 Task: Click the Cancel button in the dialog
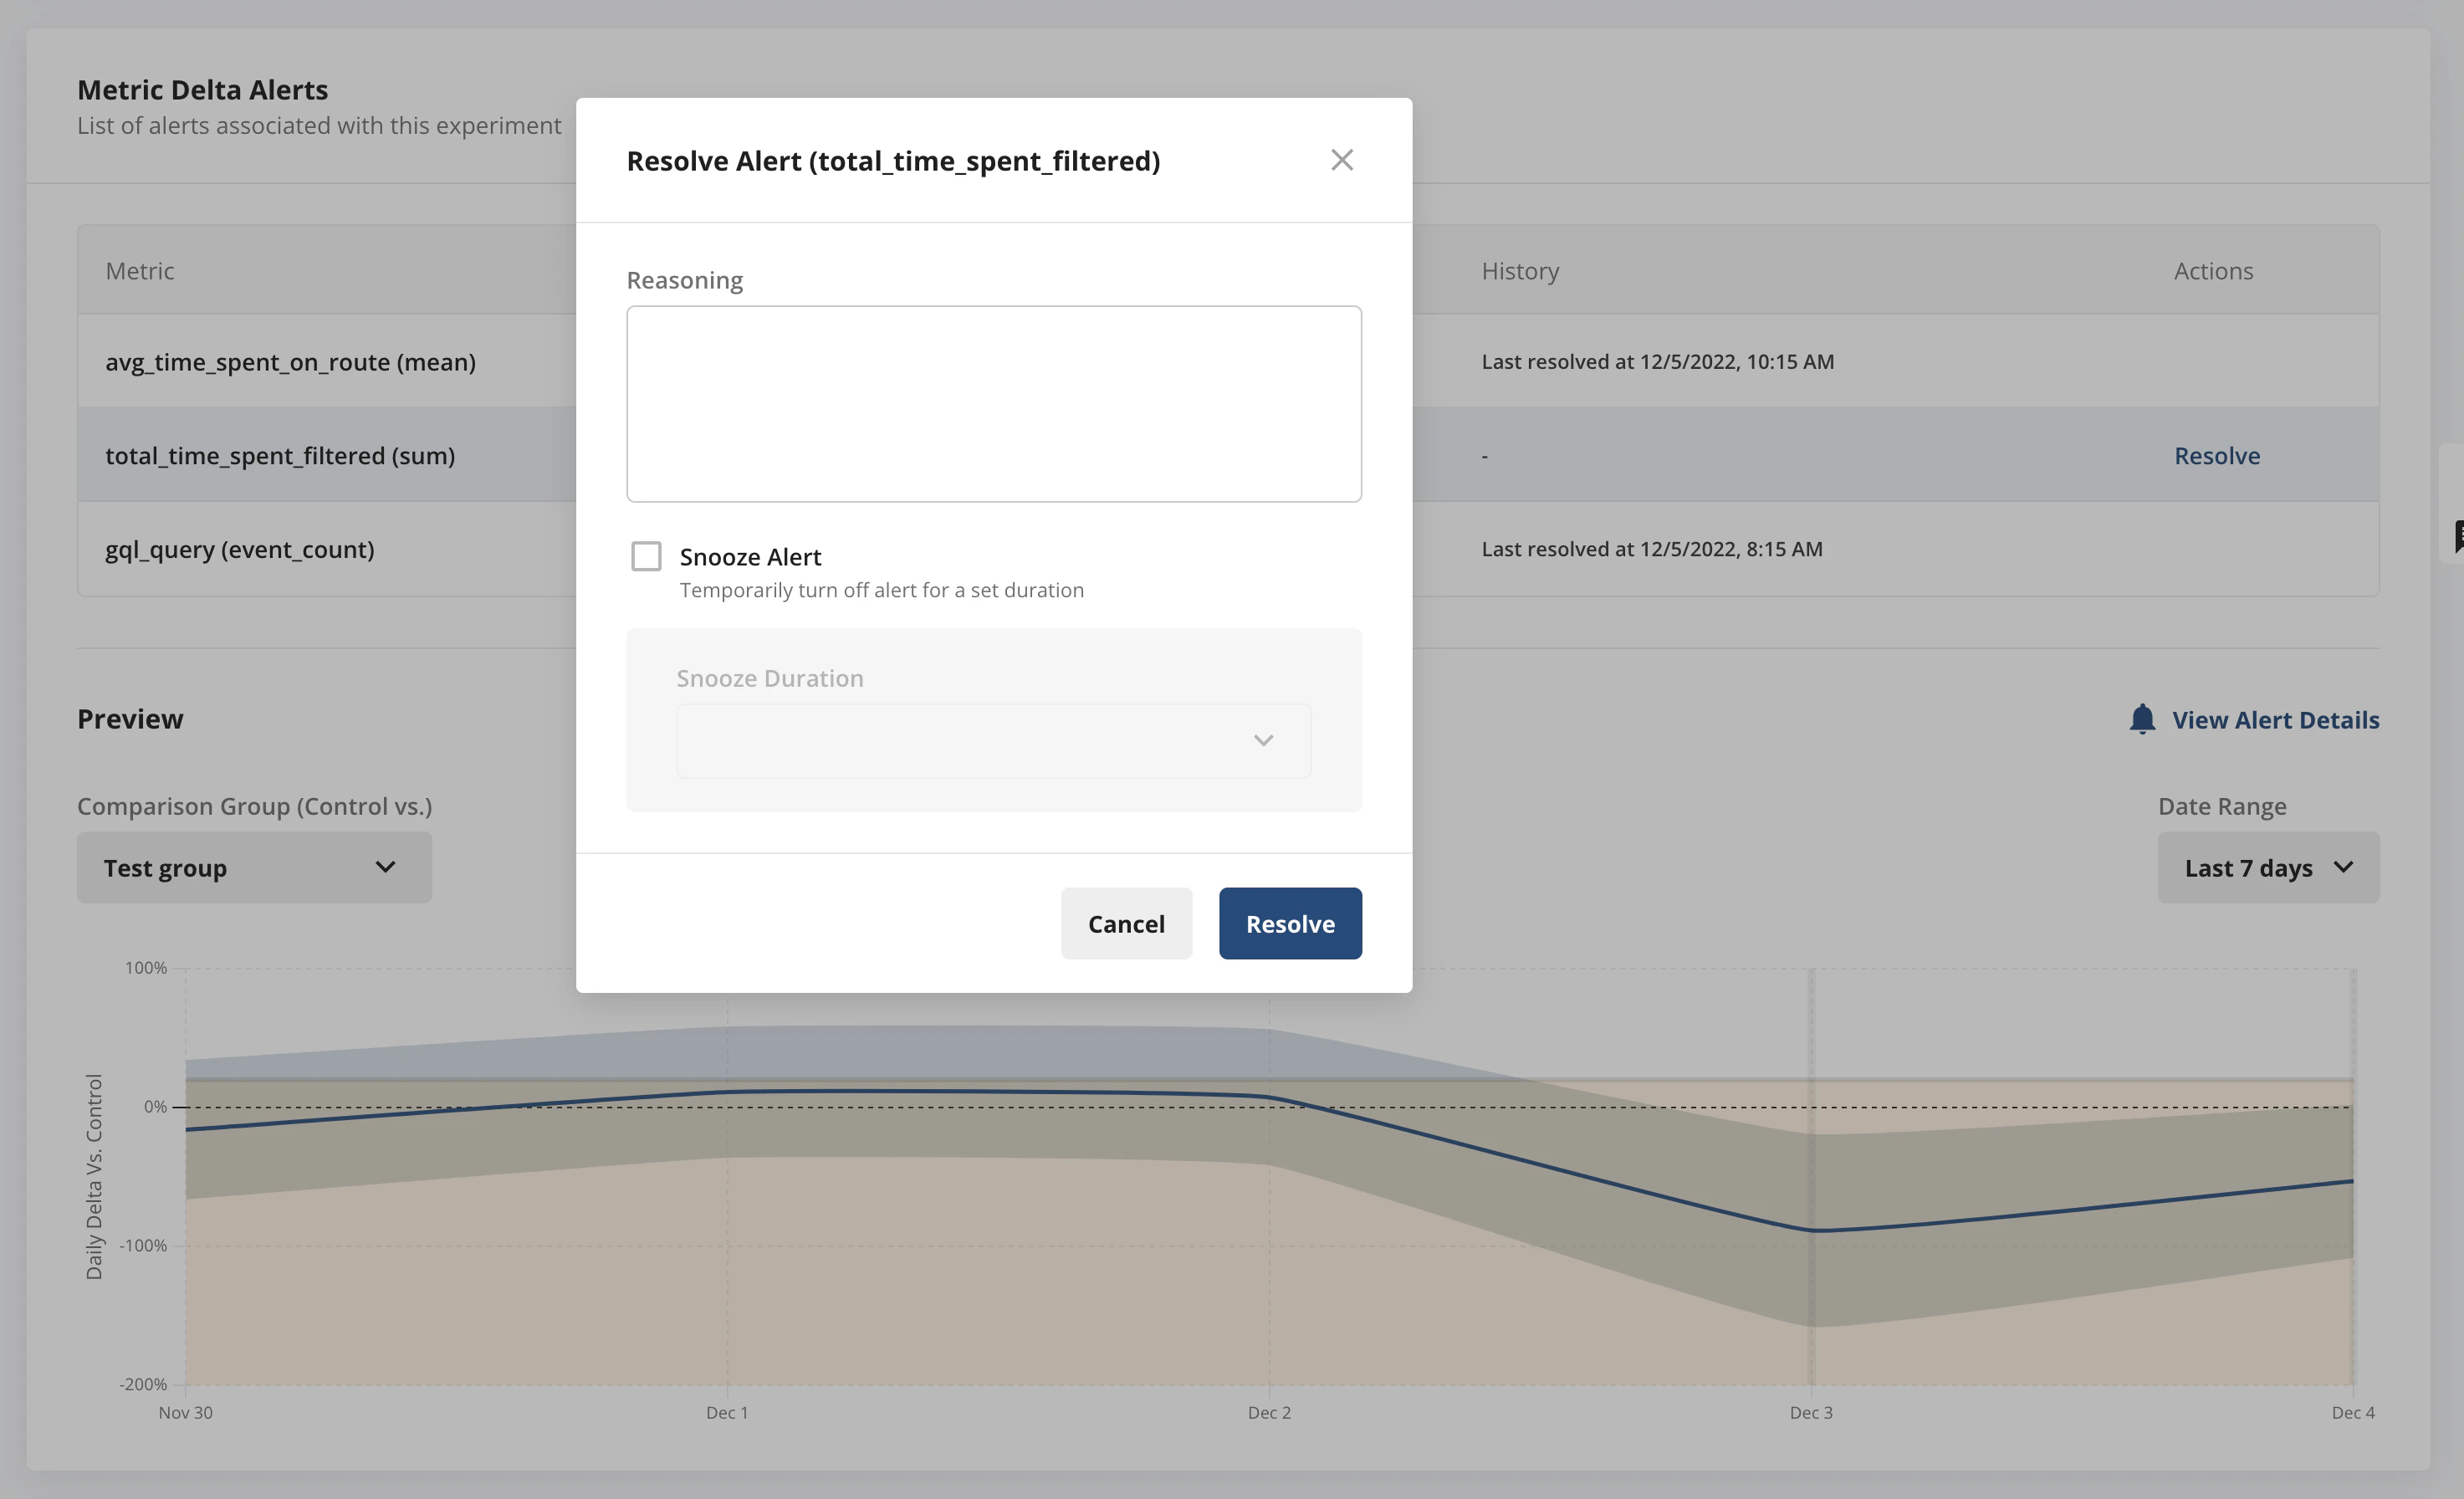(x=1126, y=923)
